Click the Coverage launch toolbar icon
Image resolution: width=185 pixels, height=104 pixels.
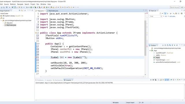click(35, 7)
